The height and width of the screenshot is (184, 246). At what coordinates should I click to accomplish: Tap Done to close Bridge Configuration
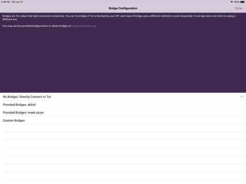click(238, 8)
